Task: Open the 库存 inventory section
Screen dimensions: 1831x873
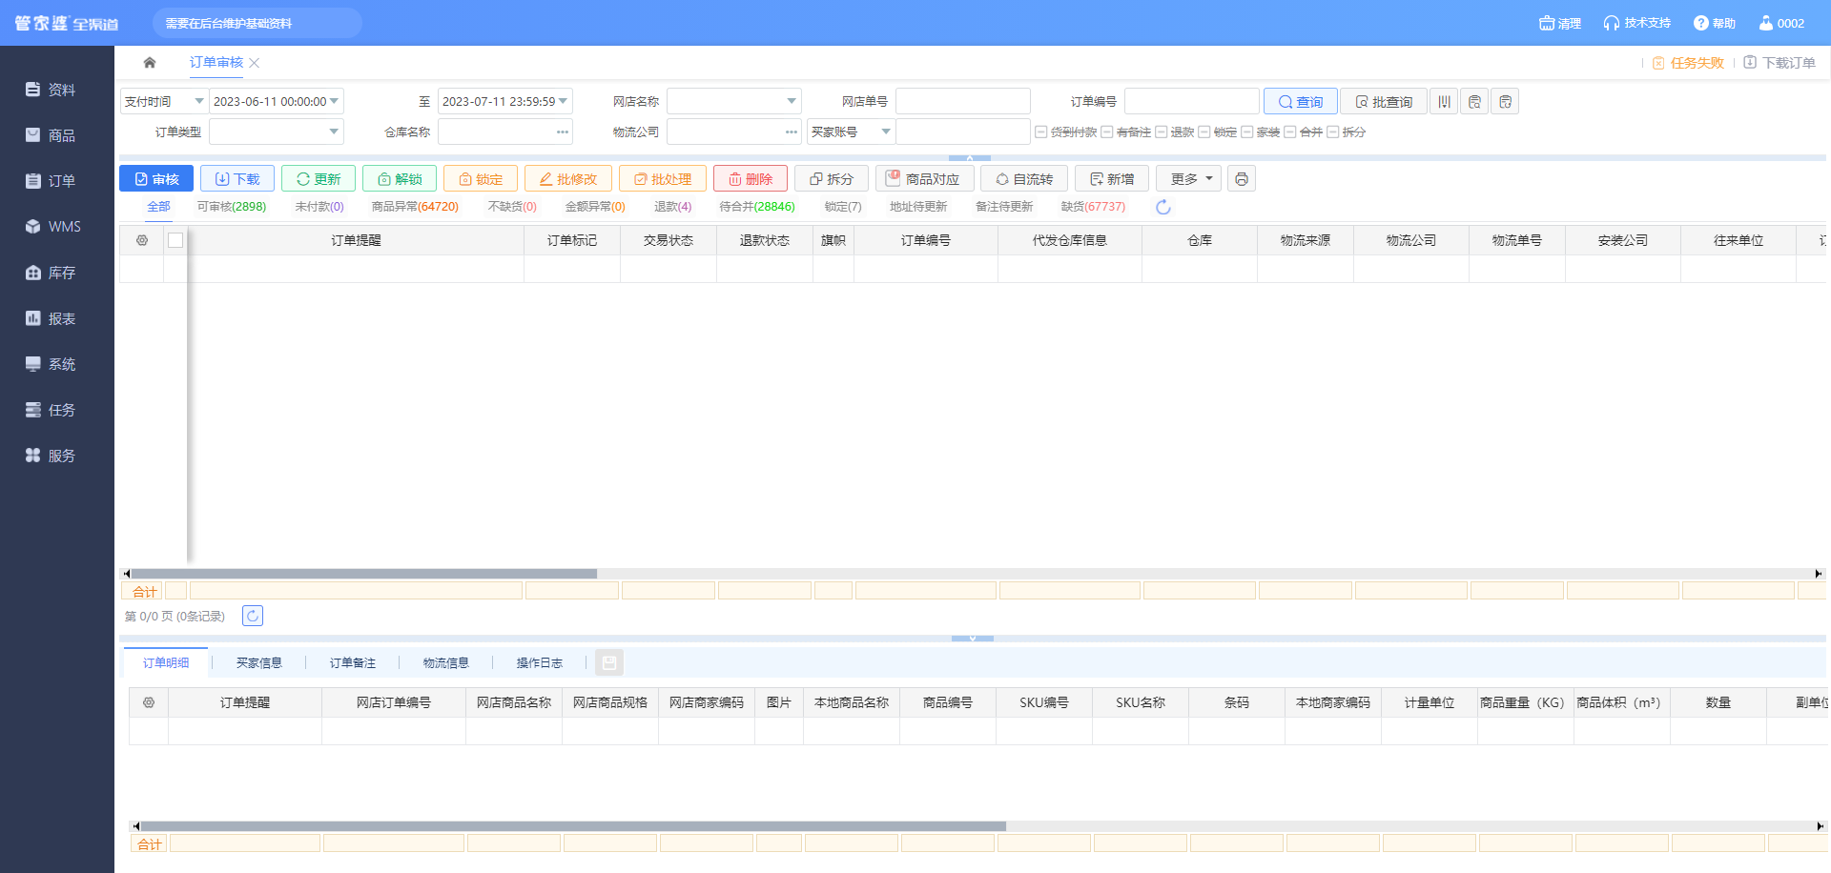Action: [51, 273]
